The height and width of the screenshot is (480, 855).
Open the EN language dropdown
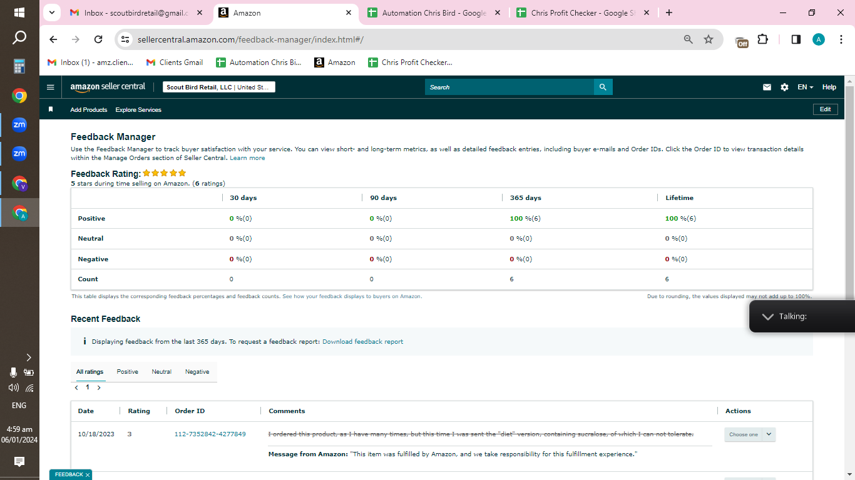[x=806, y=87]
